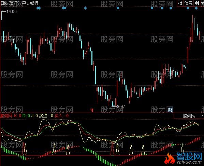Click the K: 0 indicator value
Image resolution: width=204 pixels, height=166 pixels.
(17, 116)
